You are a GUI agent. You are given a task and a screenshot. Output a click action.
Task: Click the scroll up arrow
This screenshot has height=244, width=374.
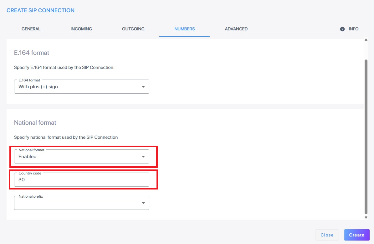[x=366, y=40]
